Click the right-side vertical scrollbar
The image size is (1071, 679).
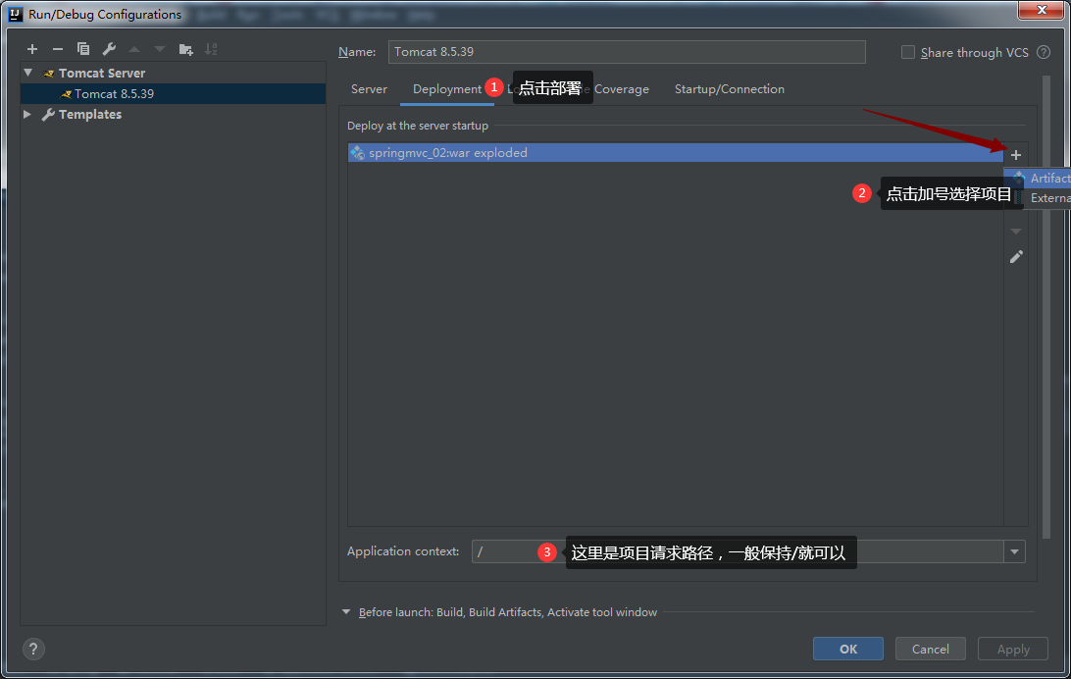pyautogui.click(x=1046, y=307)
